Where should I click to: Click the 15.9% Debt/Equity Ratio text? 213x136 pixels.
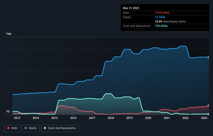coord(170,21)
